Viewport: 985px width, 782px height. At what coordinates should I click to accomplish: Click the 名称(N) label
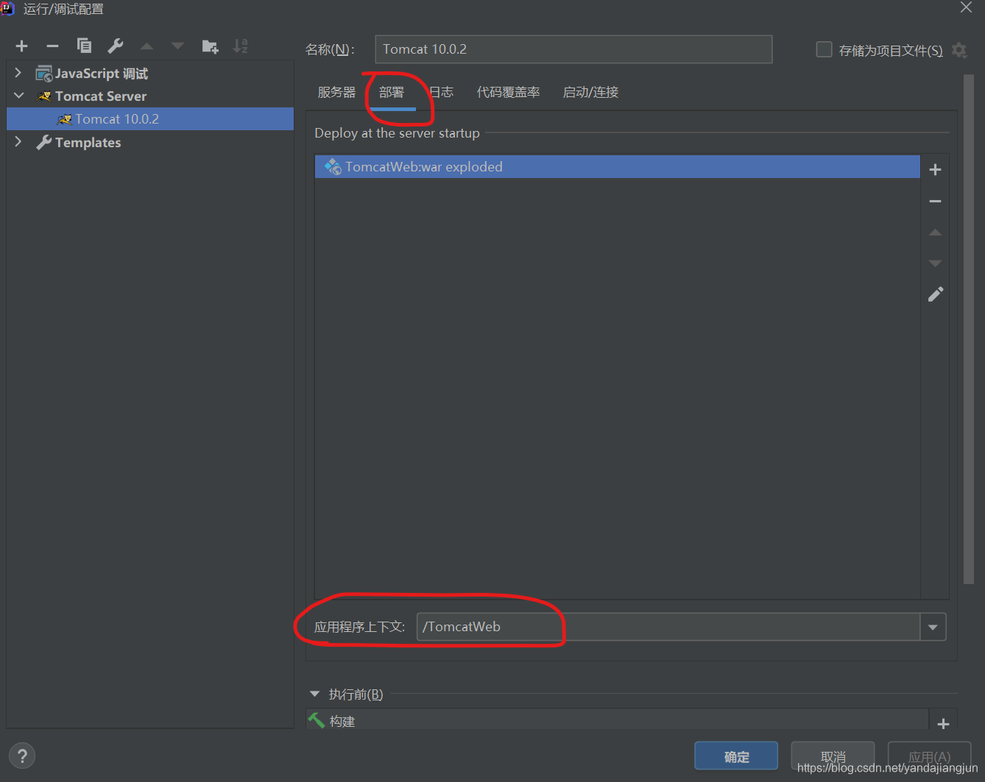coord(330,49)
